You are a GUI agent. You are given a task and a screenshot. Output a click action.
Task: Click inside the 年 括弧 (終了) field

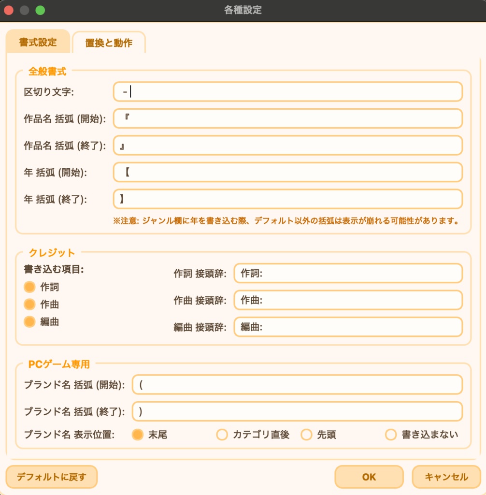click(287, 199)
